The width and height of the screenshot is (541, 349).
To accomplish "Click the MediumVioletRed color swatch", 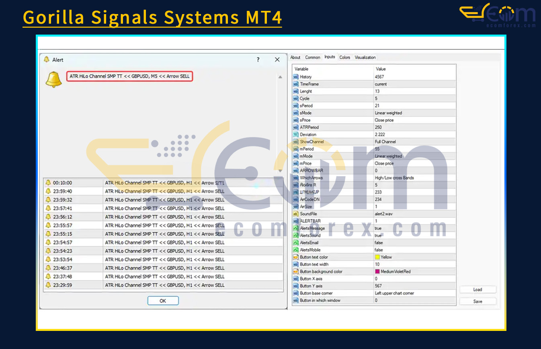I will click(377, 271).
